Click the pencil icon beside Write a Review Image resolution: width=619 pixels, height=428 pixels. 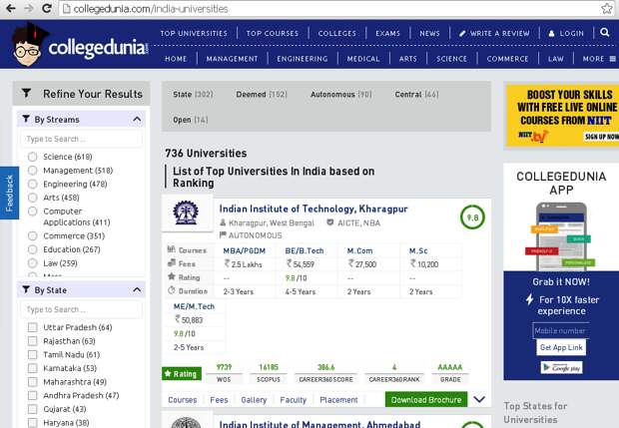click(x=462, y=34)
